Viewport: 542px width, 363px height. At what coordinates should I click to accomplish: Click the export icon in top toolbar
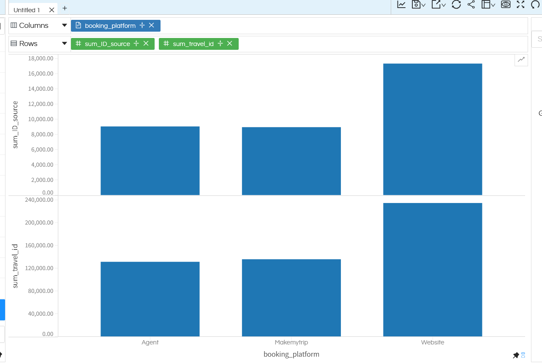(x=436, y=5)
